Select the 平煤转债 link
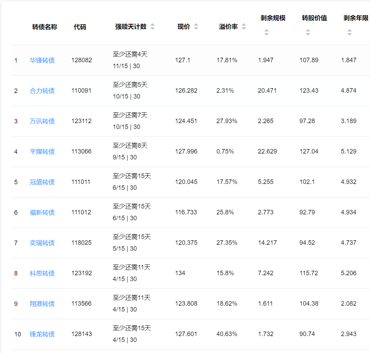 pos(42,152)
